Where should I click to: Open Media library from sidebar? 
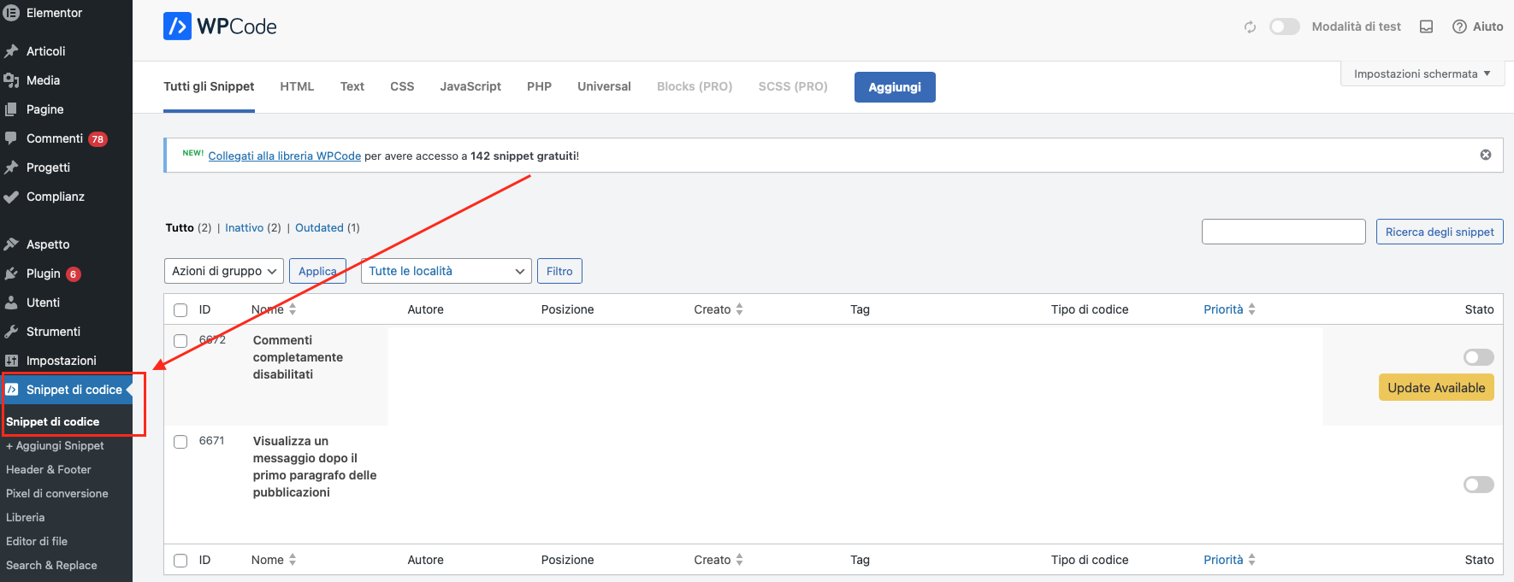(43, 80)
